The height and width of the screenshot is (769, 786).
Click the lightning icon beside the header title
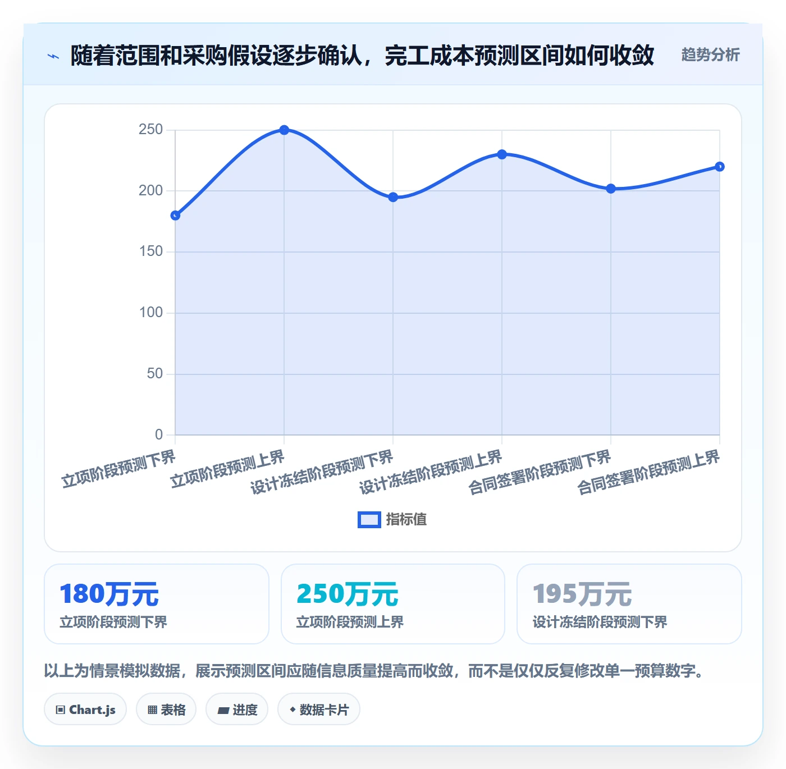click(53, 56)
